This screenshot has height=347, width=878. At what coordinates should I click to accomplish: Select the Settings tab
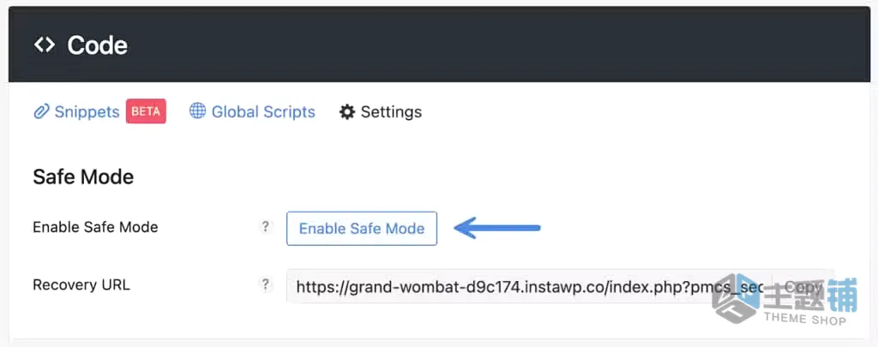391,112
